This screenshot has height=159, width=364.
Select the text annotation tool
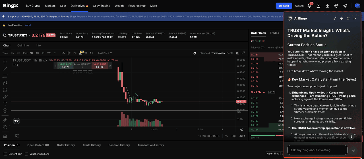click(5, 104)
